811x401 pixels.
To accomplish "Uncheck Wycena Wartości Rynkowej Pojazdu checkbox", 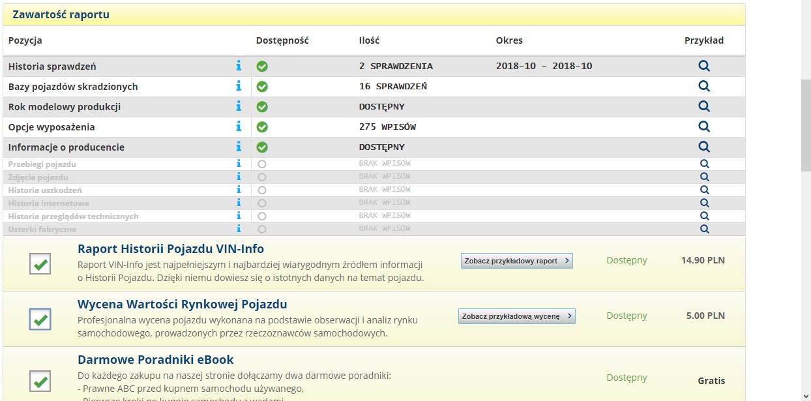I will coord(40,319).
